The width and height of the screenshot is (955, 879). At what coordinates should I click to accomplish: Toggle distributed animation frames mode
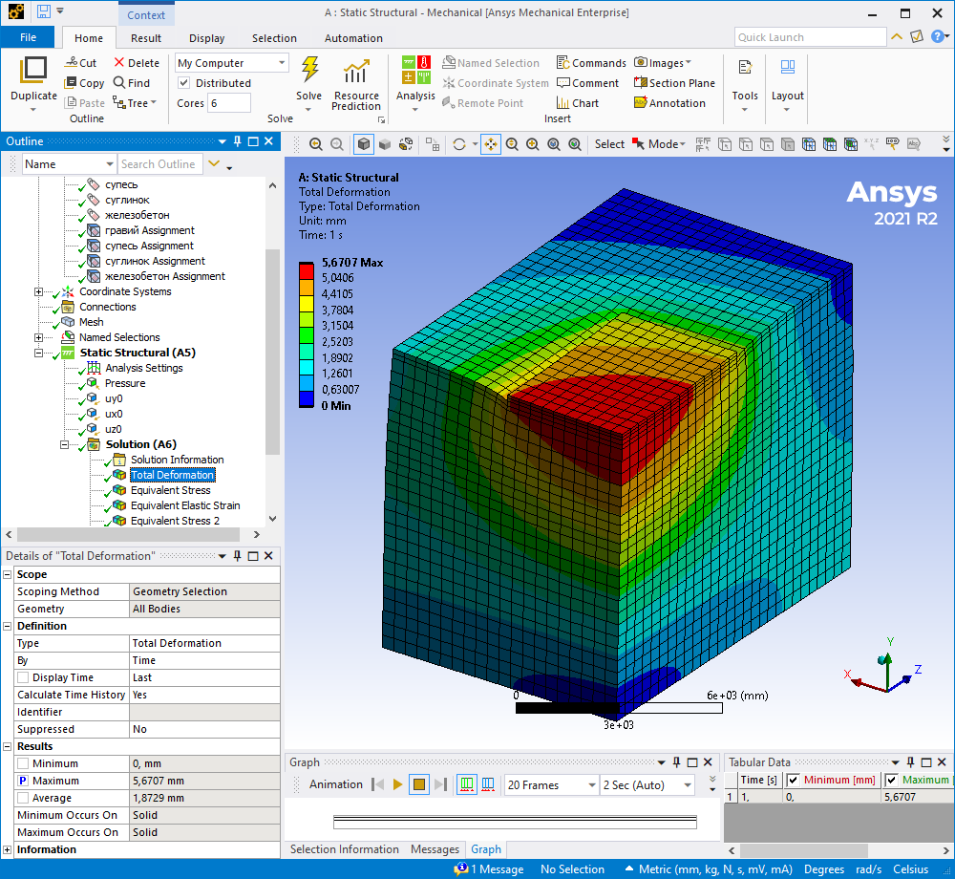click(467, 784)
